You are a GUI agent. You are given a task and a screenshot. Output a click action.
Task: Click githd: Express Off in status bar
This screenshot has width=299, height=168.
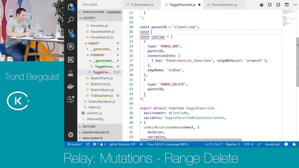coord(122,144)
